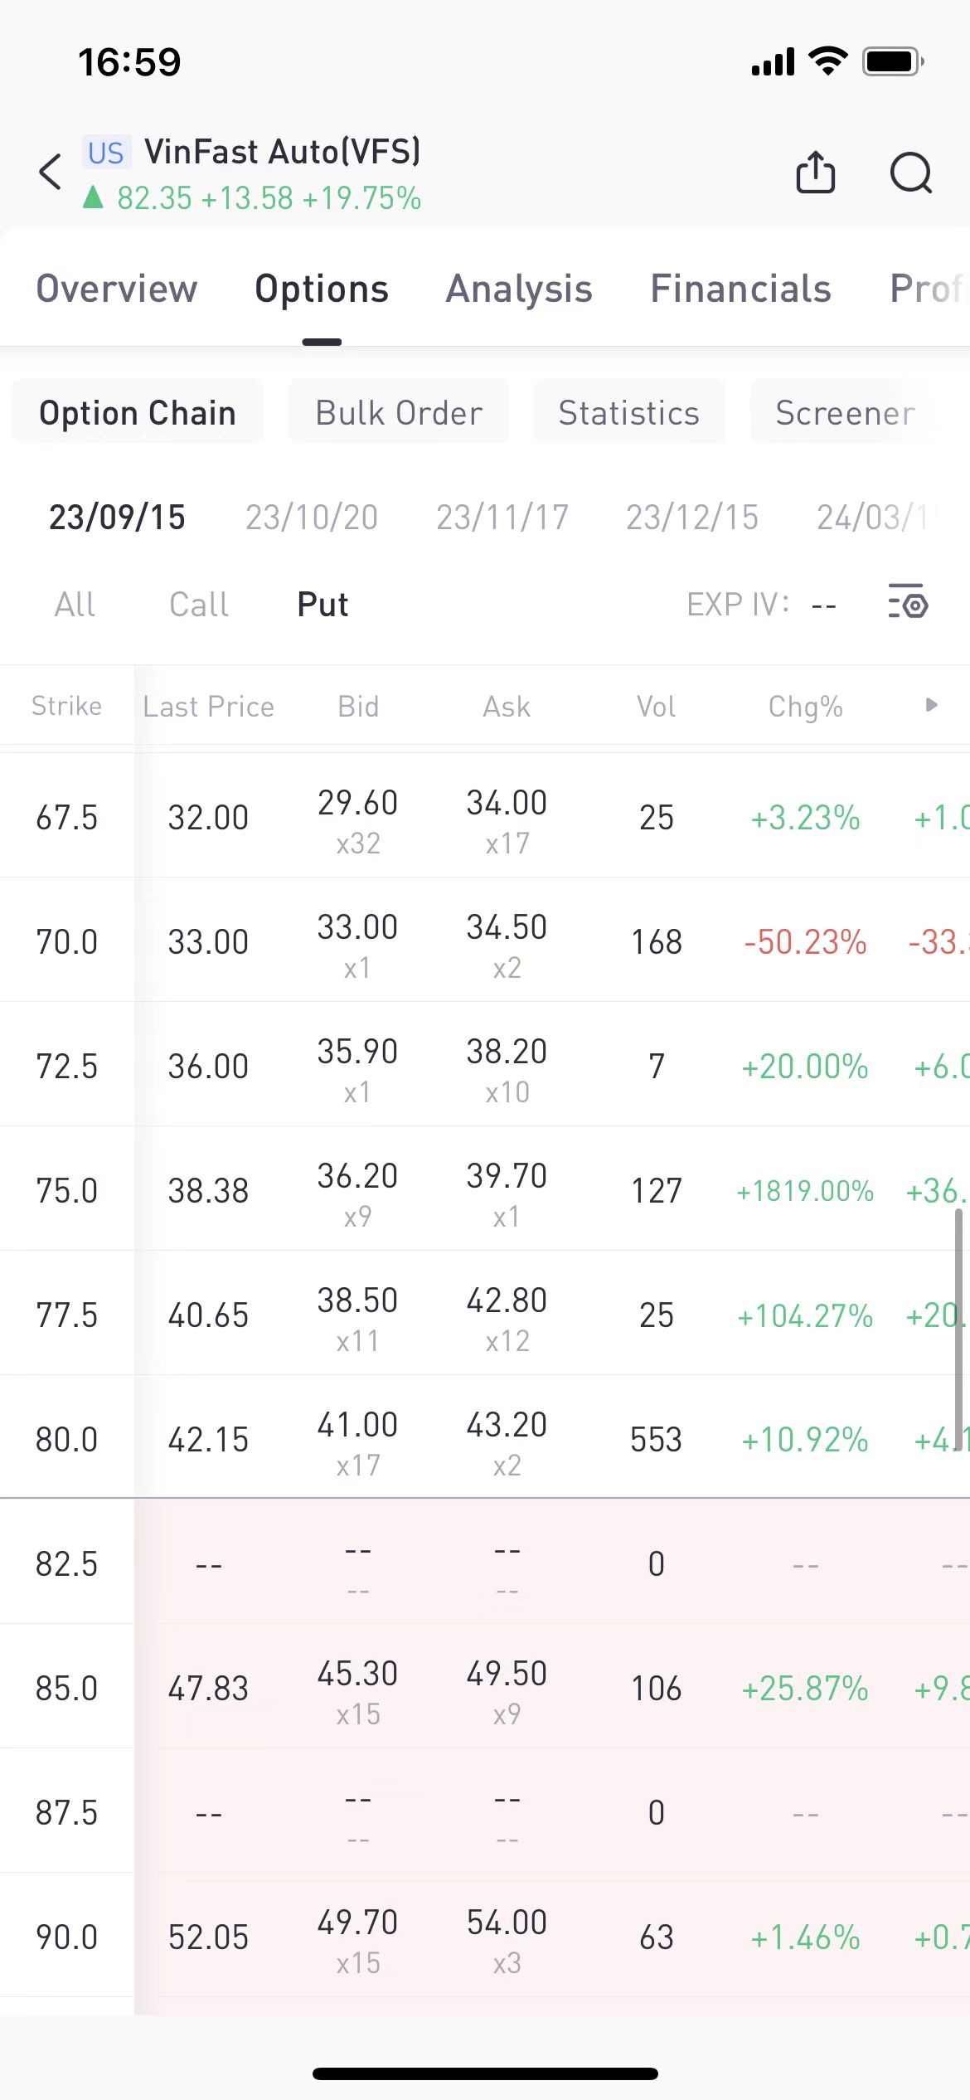The height and width of the screenshot is (2100, 970).
Task: Switch filter to Call options
Action: point(198,605)
